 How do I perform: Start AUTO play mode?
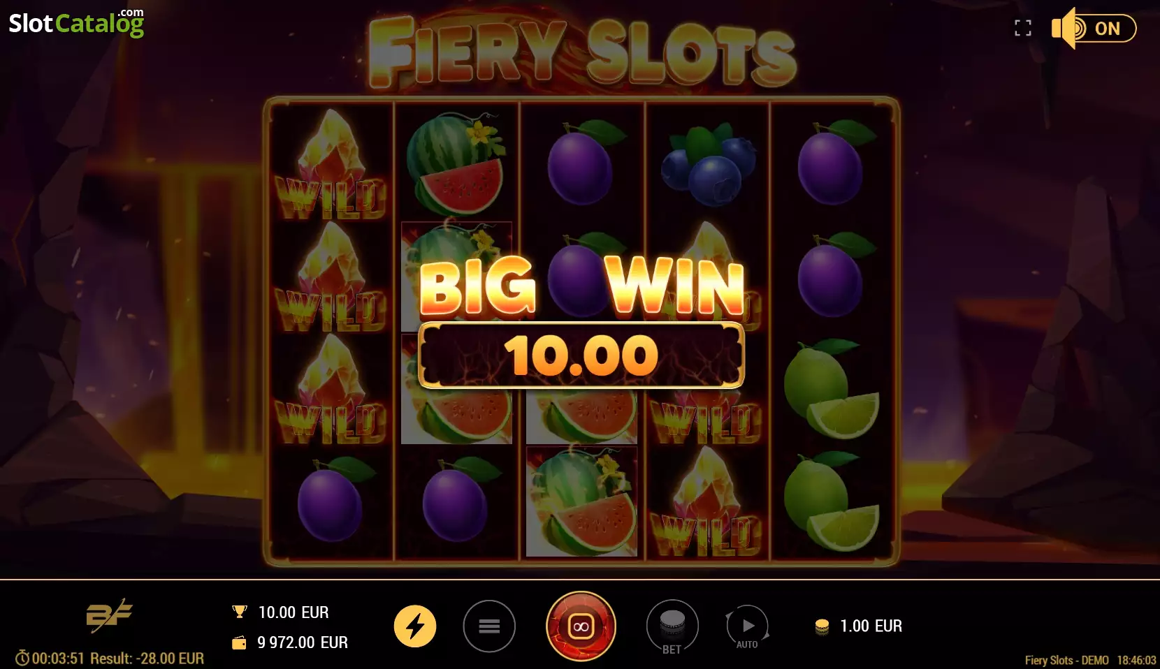coord(747,626)
